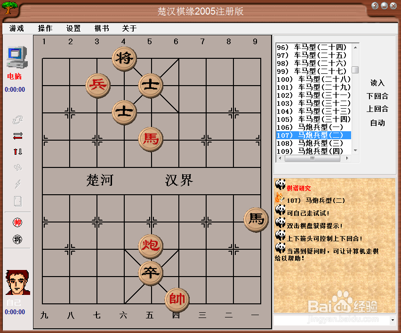Screen dimensions: 401x333
Task: Click the red 帅 circle icon in sidebar
Action: tap(17, 222)
